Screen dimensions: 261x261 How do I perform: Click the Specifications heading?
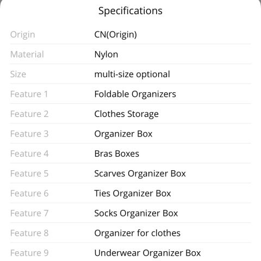pos(130,11)
